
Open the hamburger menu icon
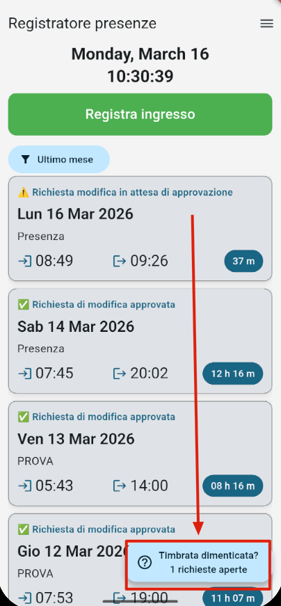[266, 24]
